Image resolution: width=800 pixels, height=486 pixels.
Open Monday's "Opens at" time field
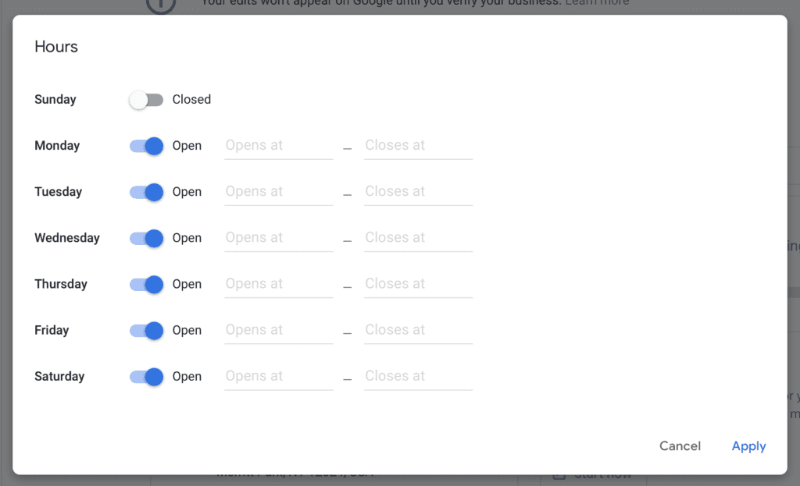[x=278, y=146]
